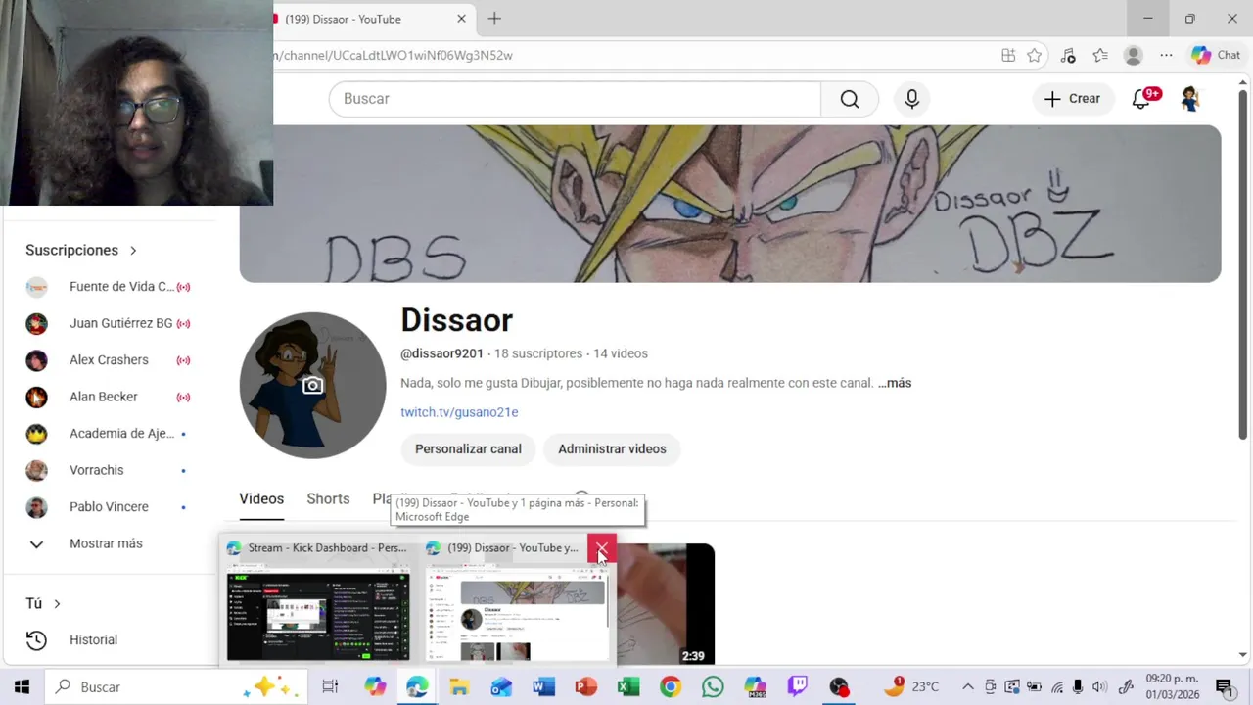Open Excel from taskbar
1253x705 pixels.
click(x=627, y=687)
